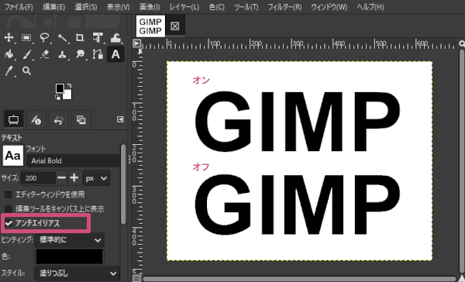Screen dimensions: 465x282
Task: Open the 編集(E) menu
Action: (54, 7)
